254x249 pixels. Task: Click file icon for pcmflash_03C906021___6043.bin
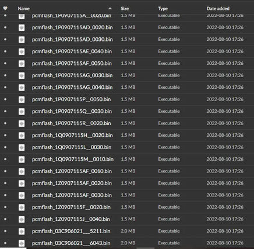pos(22,243)
